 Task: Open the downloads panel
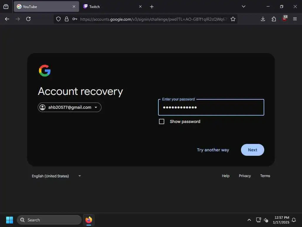click(x=263, y=19)
